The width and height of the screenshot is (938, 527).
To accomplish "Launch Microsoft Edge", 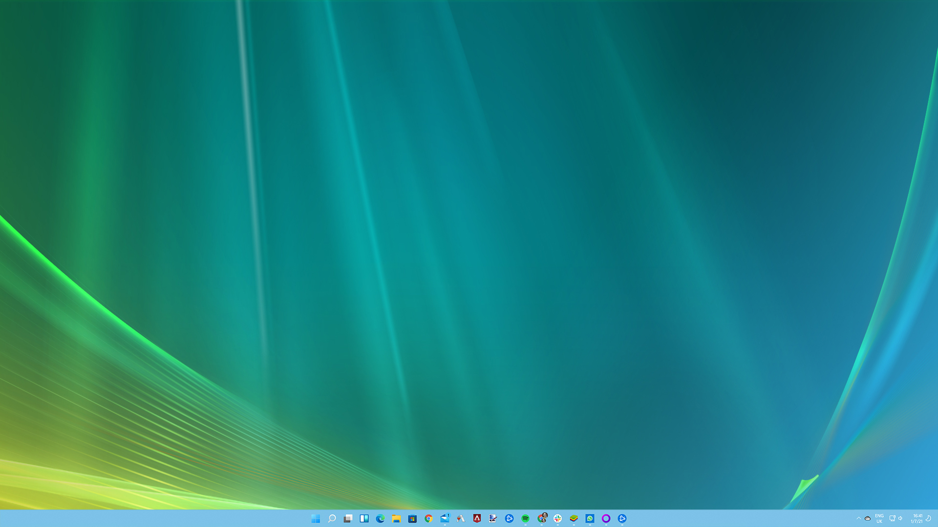I will [380, 518].
